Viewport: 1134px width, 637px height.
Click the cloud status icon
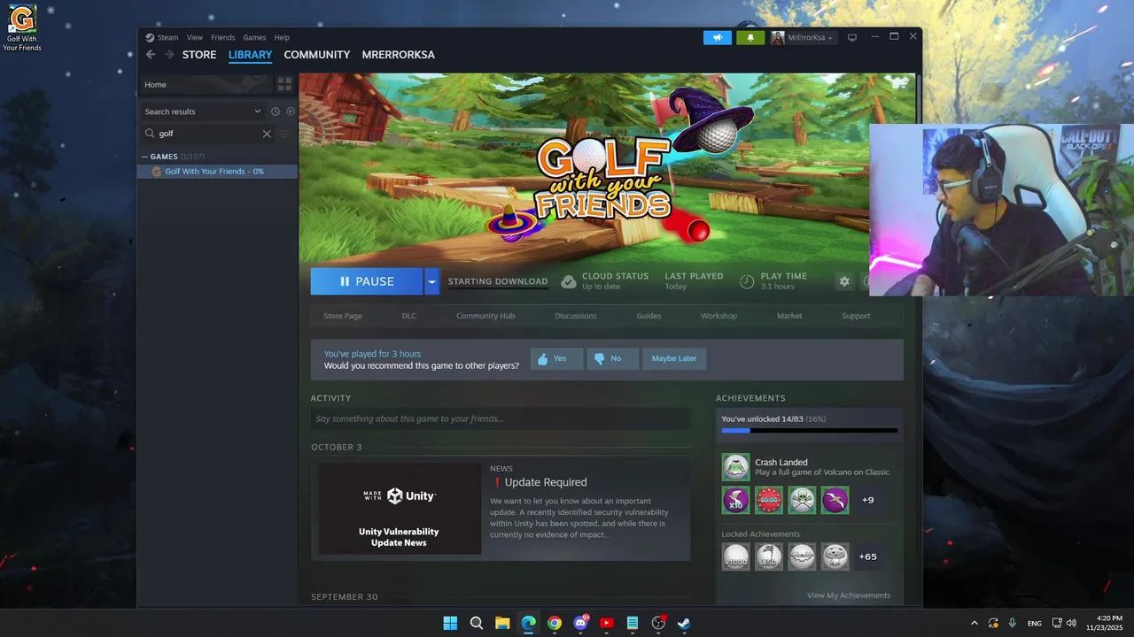[569, 281]
